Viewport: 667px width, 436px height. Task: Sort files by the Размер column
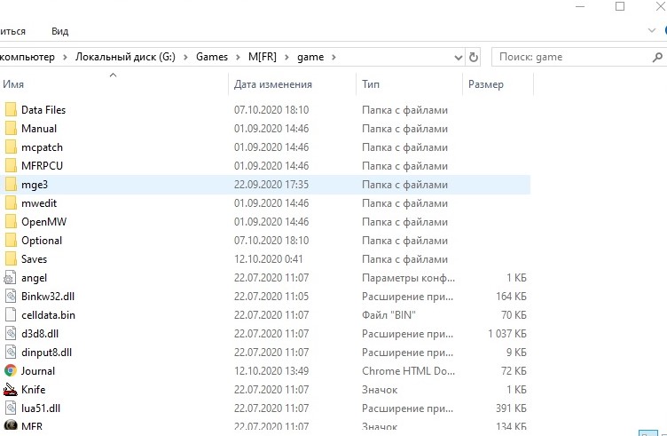[486, 84]
